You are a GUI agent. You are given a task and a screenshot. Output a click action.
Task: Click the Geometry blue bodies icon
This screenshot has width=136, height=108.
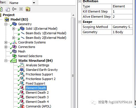click(x=14, y=24)
